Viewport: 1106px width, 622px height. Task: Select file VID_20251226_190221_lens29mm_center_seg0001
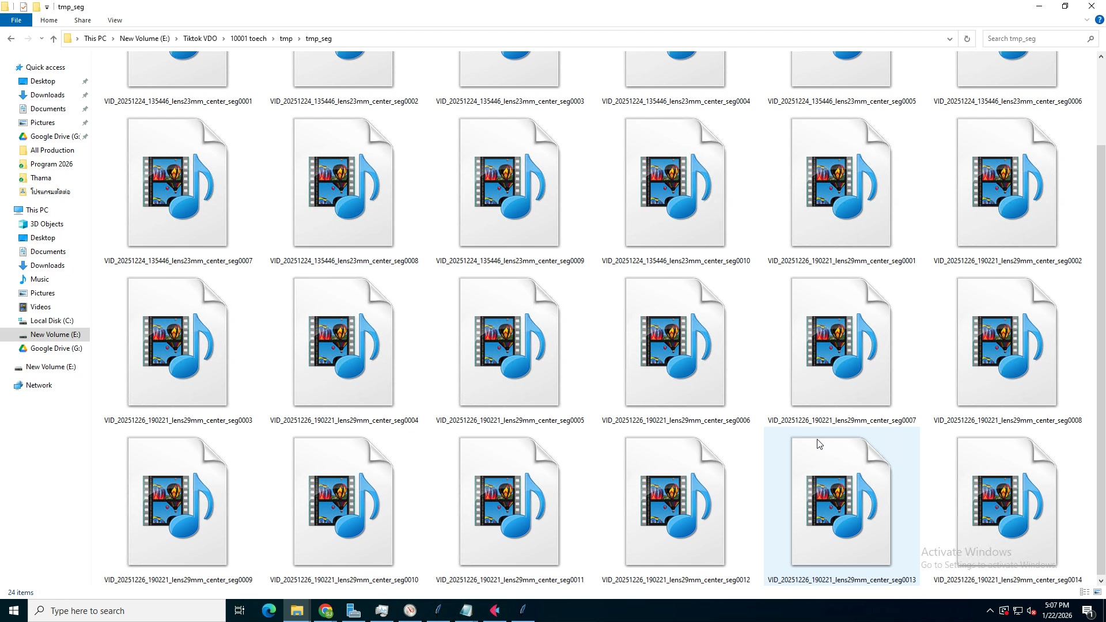pyautogui.click(x=841, y=183)
